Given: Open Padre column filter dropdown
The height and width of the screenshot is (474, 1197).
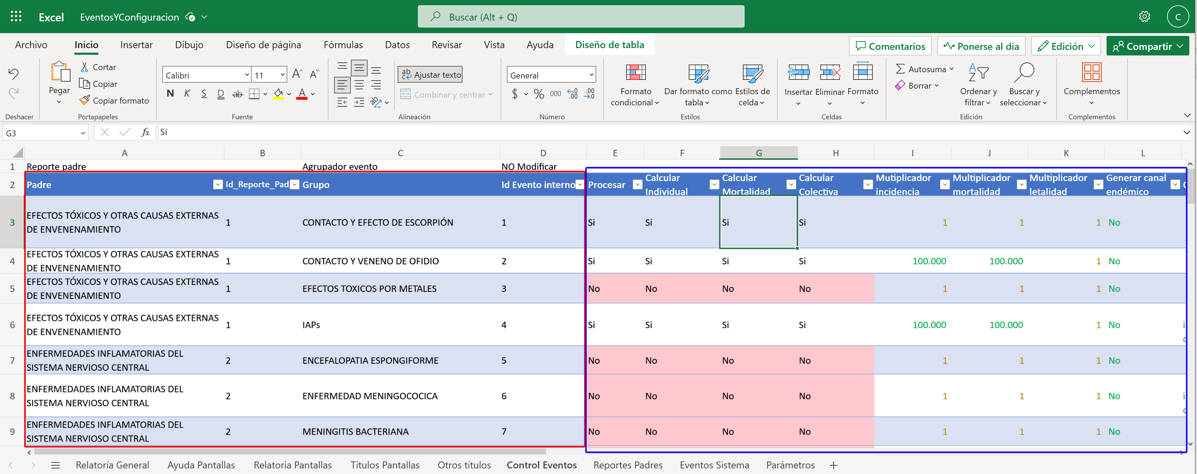Looking at the screenshot, I should click(217, 184).
